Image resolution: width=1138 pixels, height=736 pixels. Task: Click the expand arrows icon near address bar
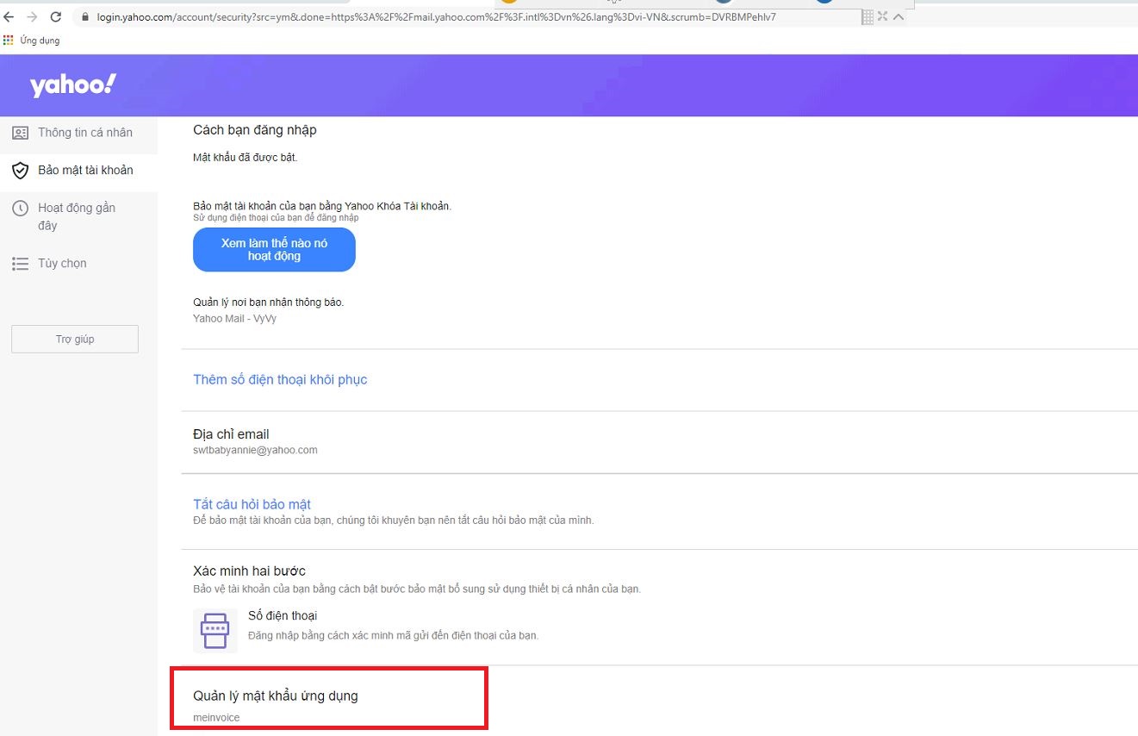coord(883,16)
